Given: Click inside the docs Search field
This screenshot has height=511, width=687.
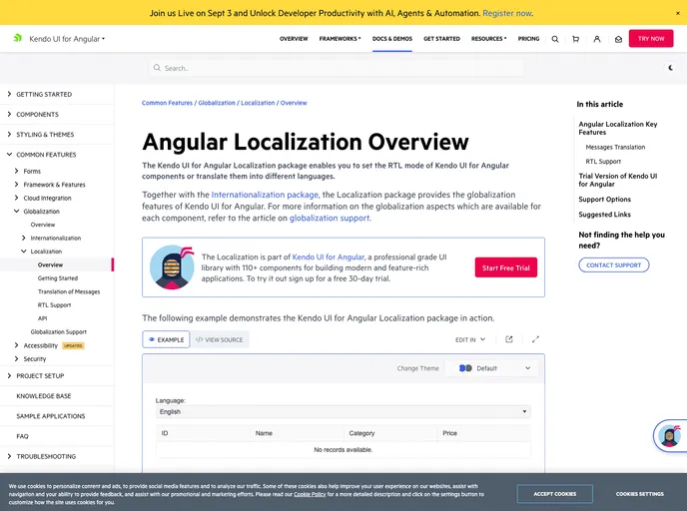Looking at the screenshot, I should point(337,68).
